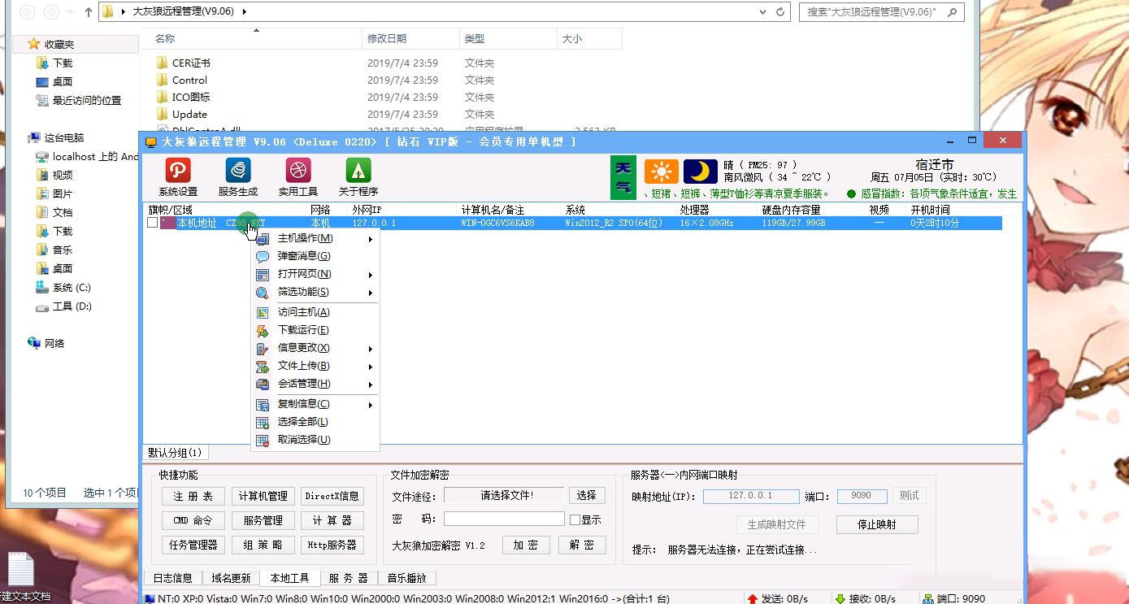Click the 打开网页 menu icon
Image resolution: width=1129 pixels, height=604 pixels.
[263, 275]
